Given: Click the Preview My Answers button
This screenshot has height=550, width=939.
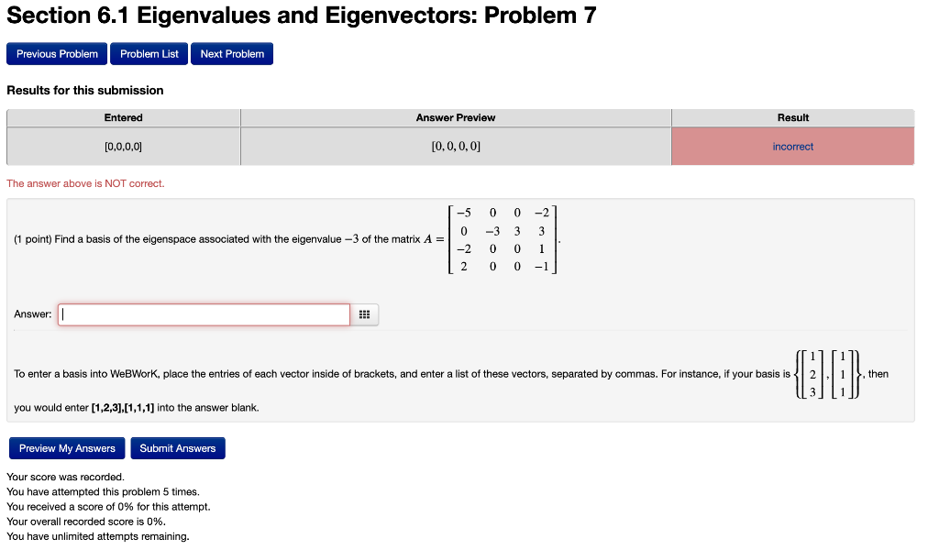Looking at the screenshot, I should click(66, 448).
